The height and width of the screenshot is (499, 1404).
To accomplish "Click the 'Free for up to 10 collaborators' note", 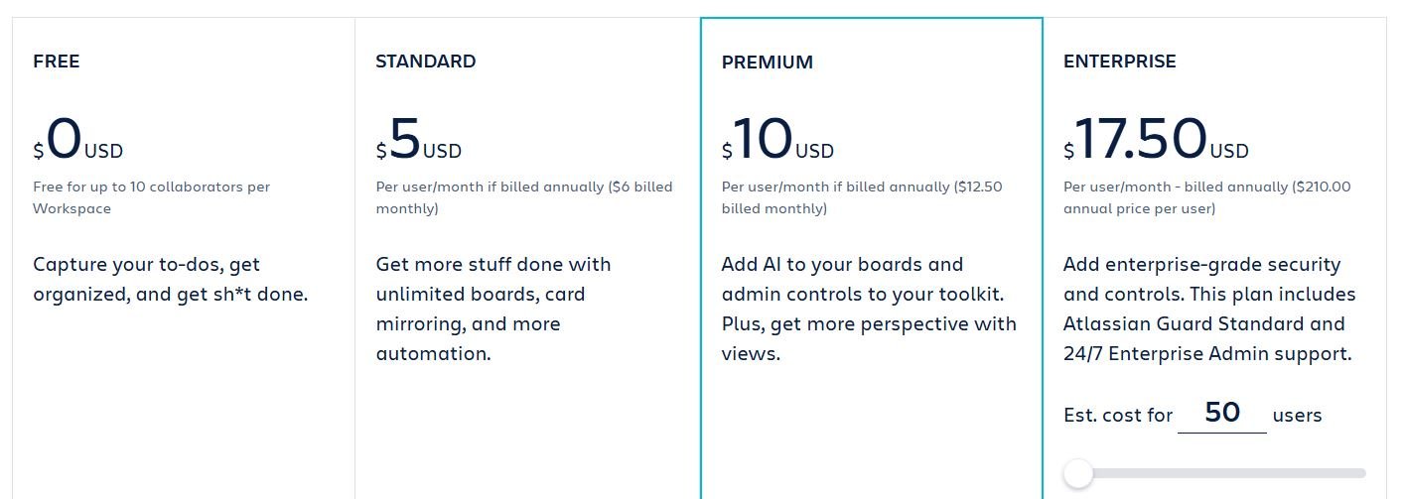I will (x=151, y=197).
